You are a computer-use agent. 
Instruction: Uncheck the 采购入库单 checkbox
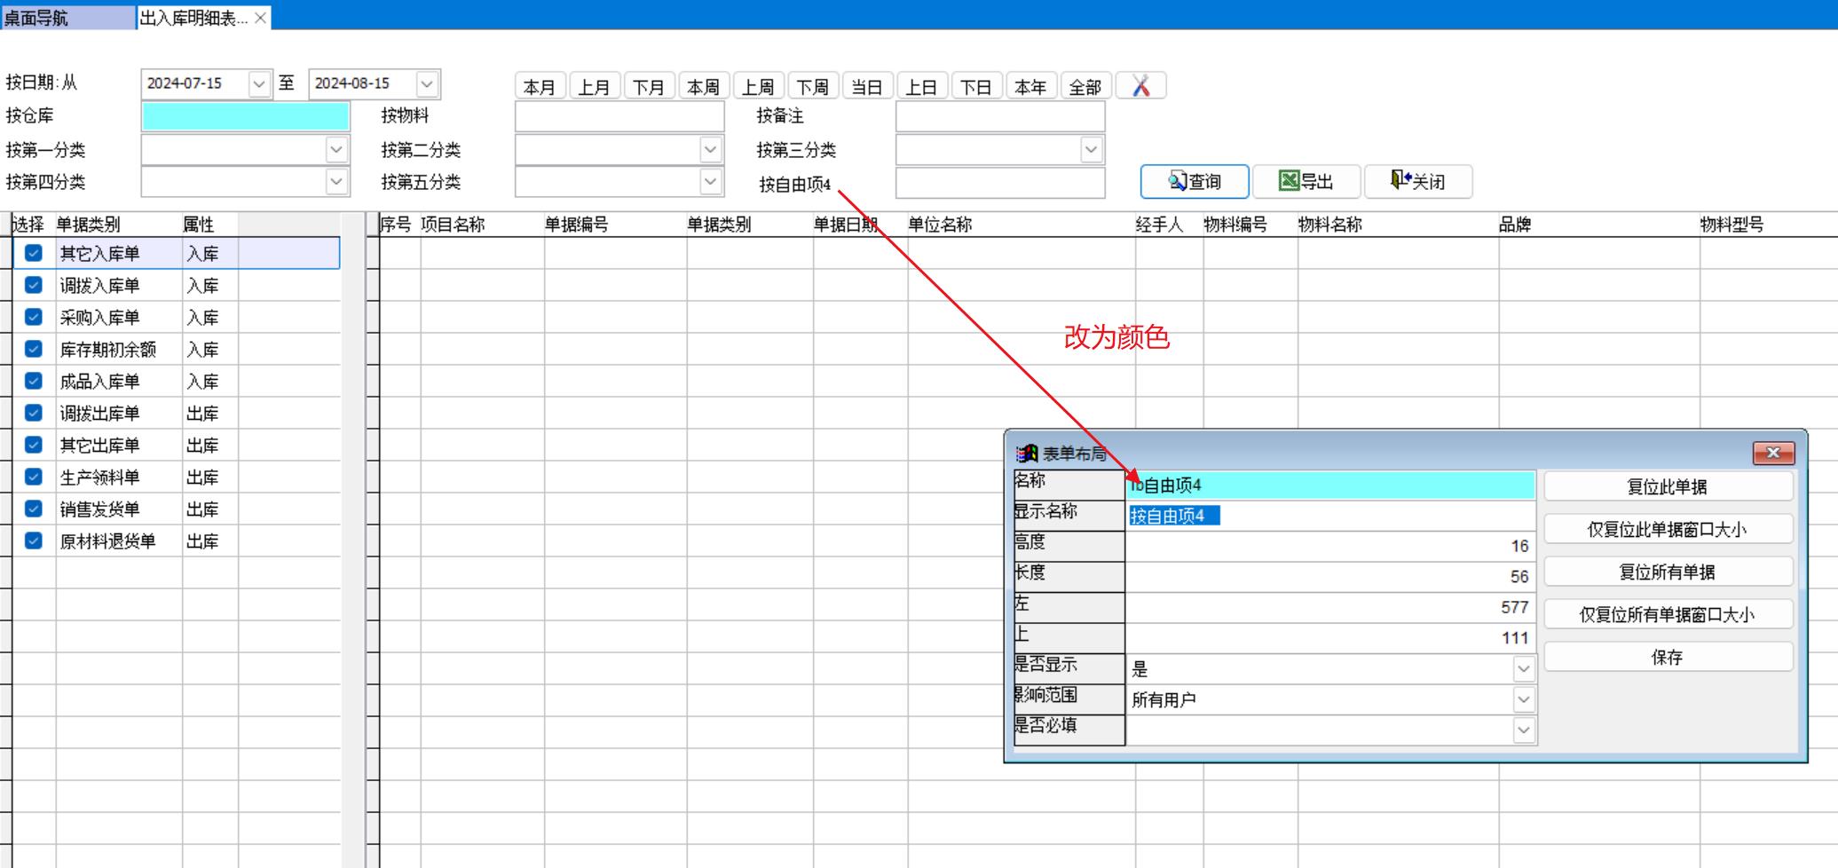coord(34,317)
